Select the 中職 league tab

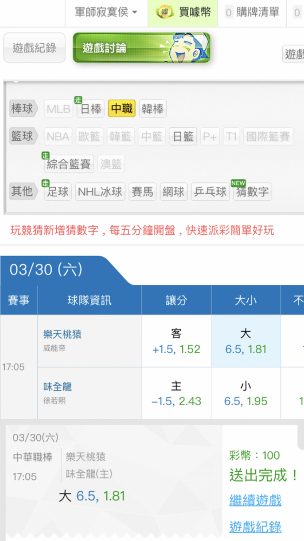point(122,109)
